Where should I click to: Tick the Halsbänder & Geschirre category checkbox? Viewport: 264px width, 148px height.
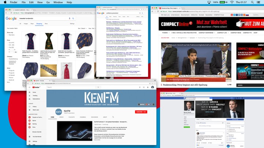[8, 61]
